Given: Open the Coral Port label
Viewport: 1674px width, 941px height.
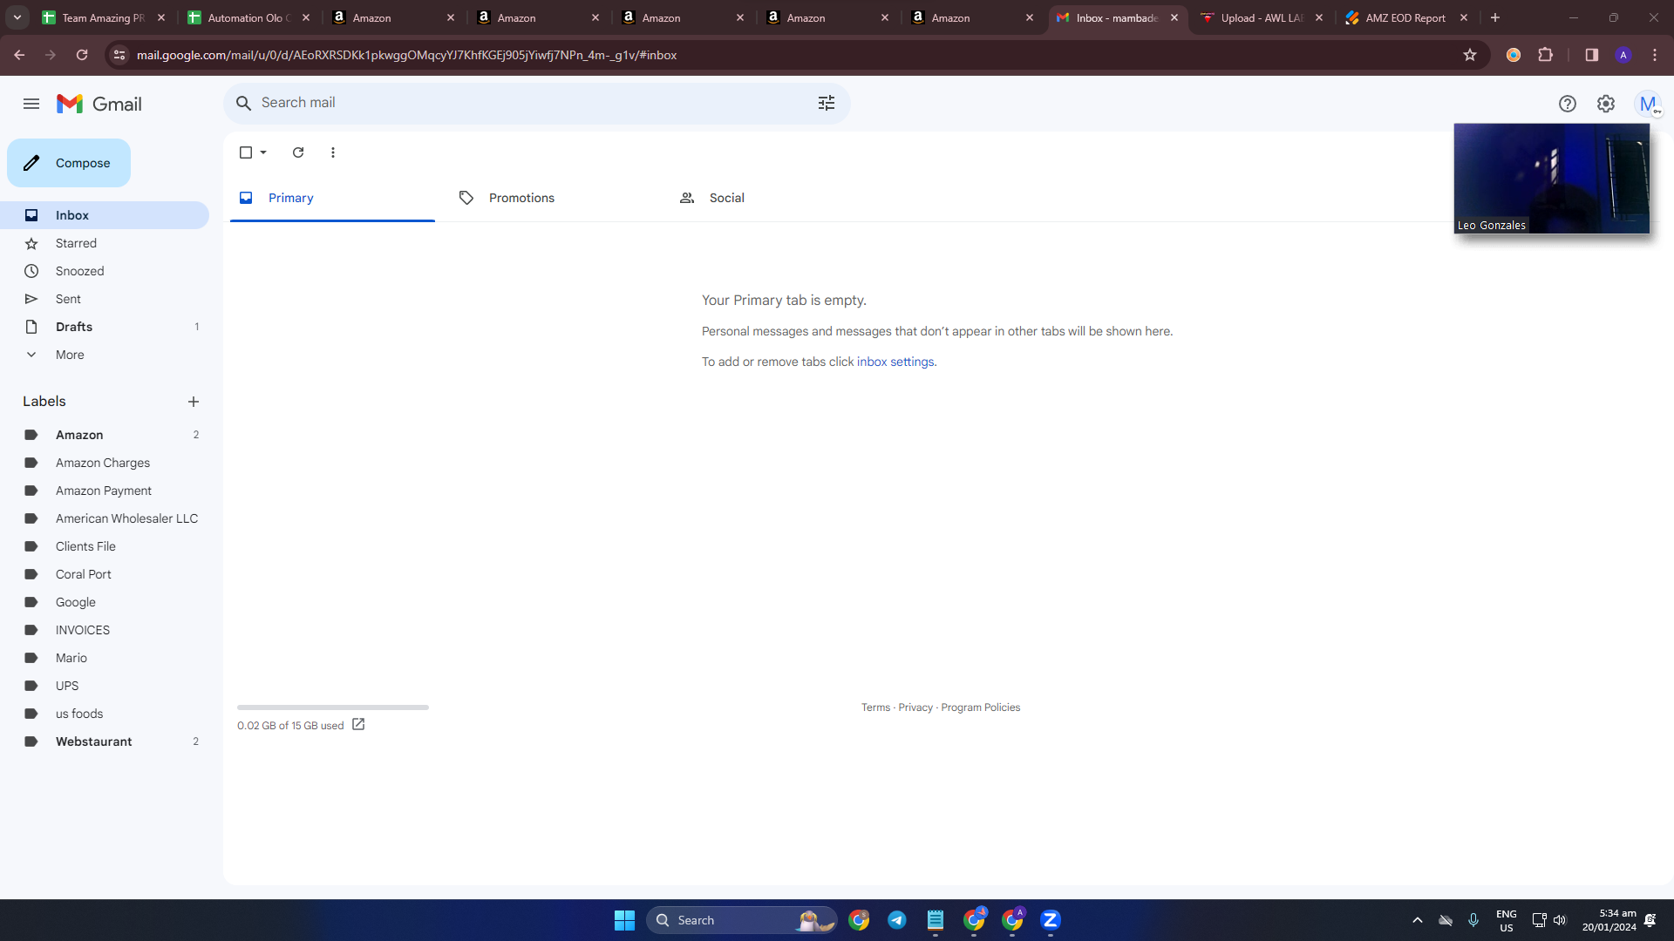Looking at the screenshot, I should (x=105, y=574).
